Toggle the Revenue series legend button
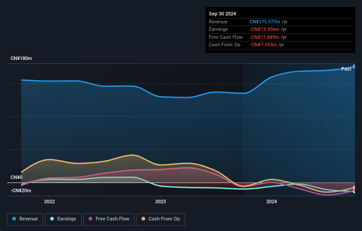The width and height of the screenshot is (362, 231). pos(25,219)
